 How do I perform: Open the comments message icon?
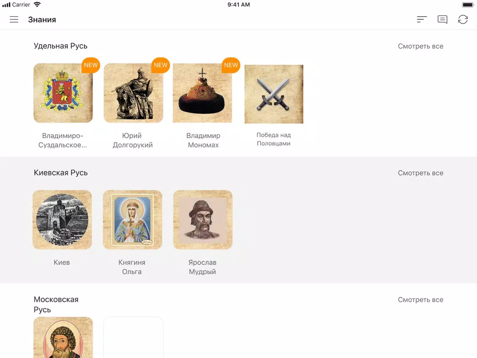click(x=442, y=19)
